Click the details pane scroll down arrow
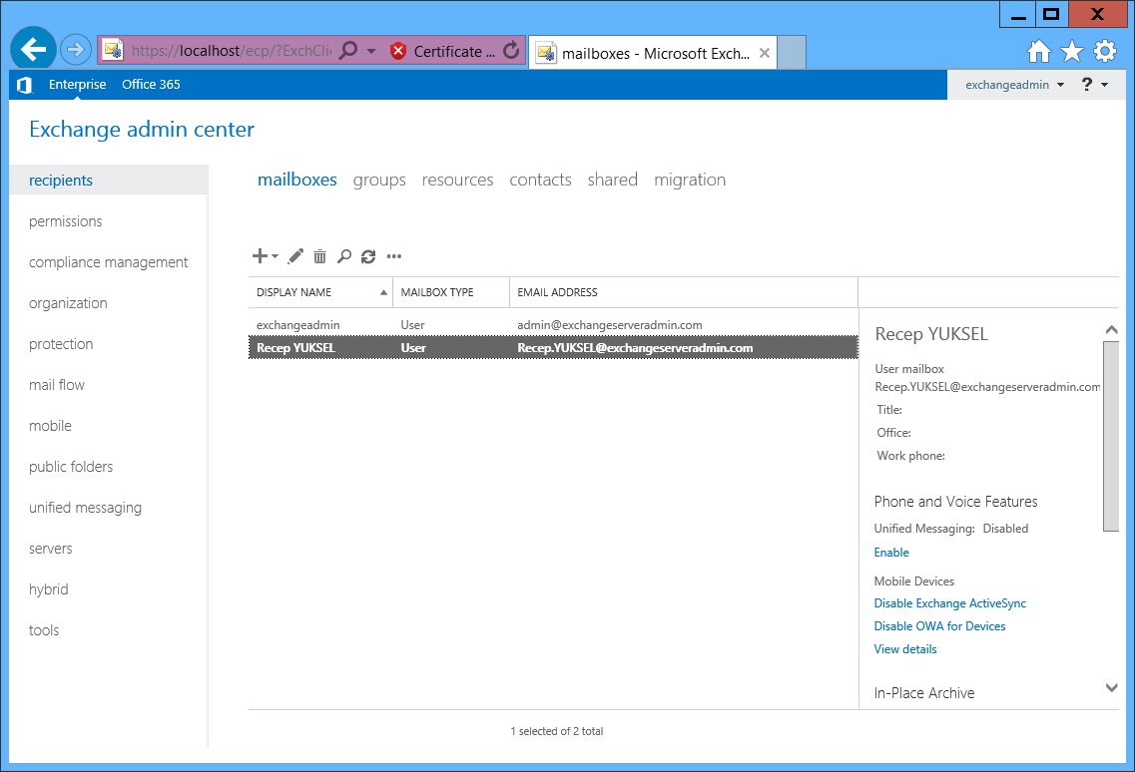 click(x=1111, y=687)
